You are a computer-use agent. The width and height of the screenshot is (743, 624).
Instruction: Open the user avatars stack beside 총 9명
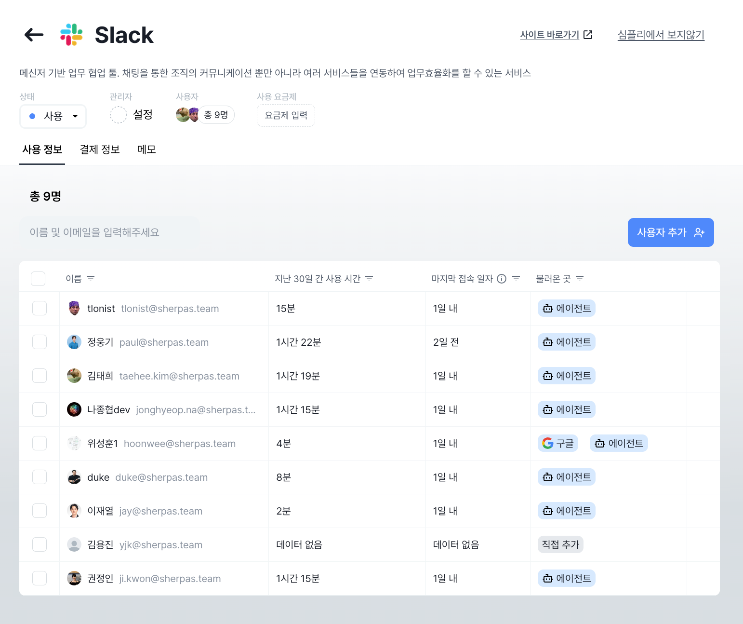coord(187,115)
